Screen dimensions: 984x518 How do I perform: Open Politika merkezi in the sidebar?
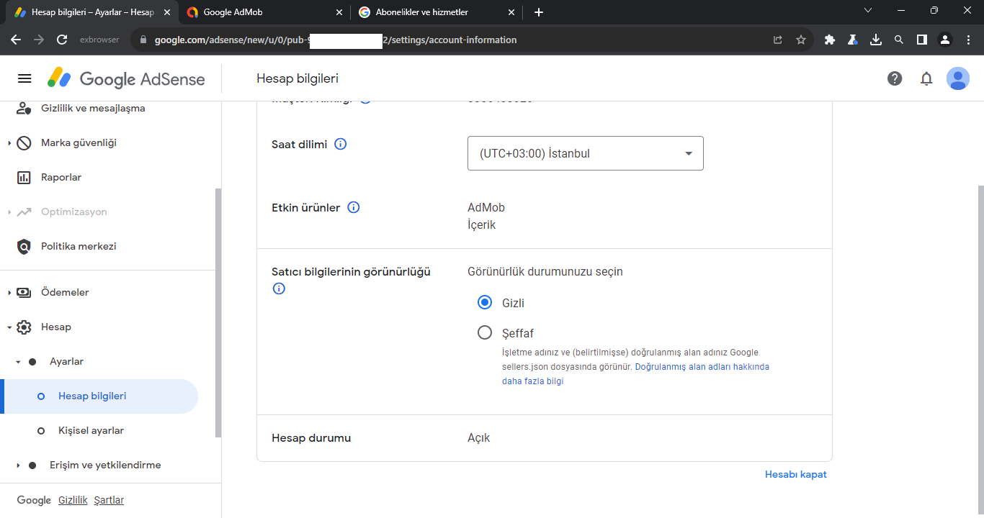click(79, 247)
